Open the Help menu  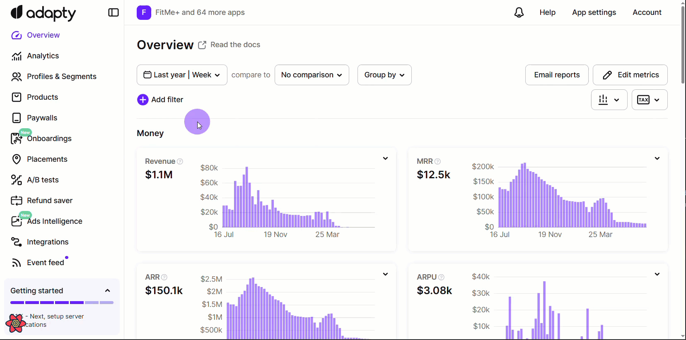(547, 12)
